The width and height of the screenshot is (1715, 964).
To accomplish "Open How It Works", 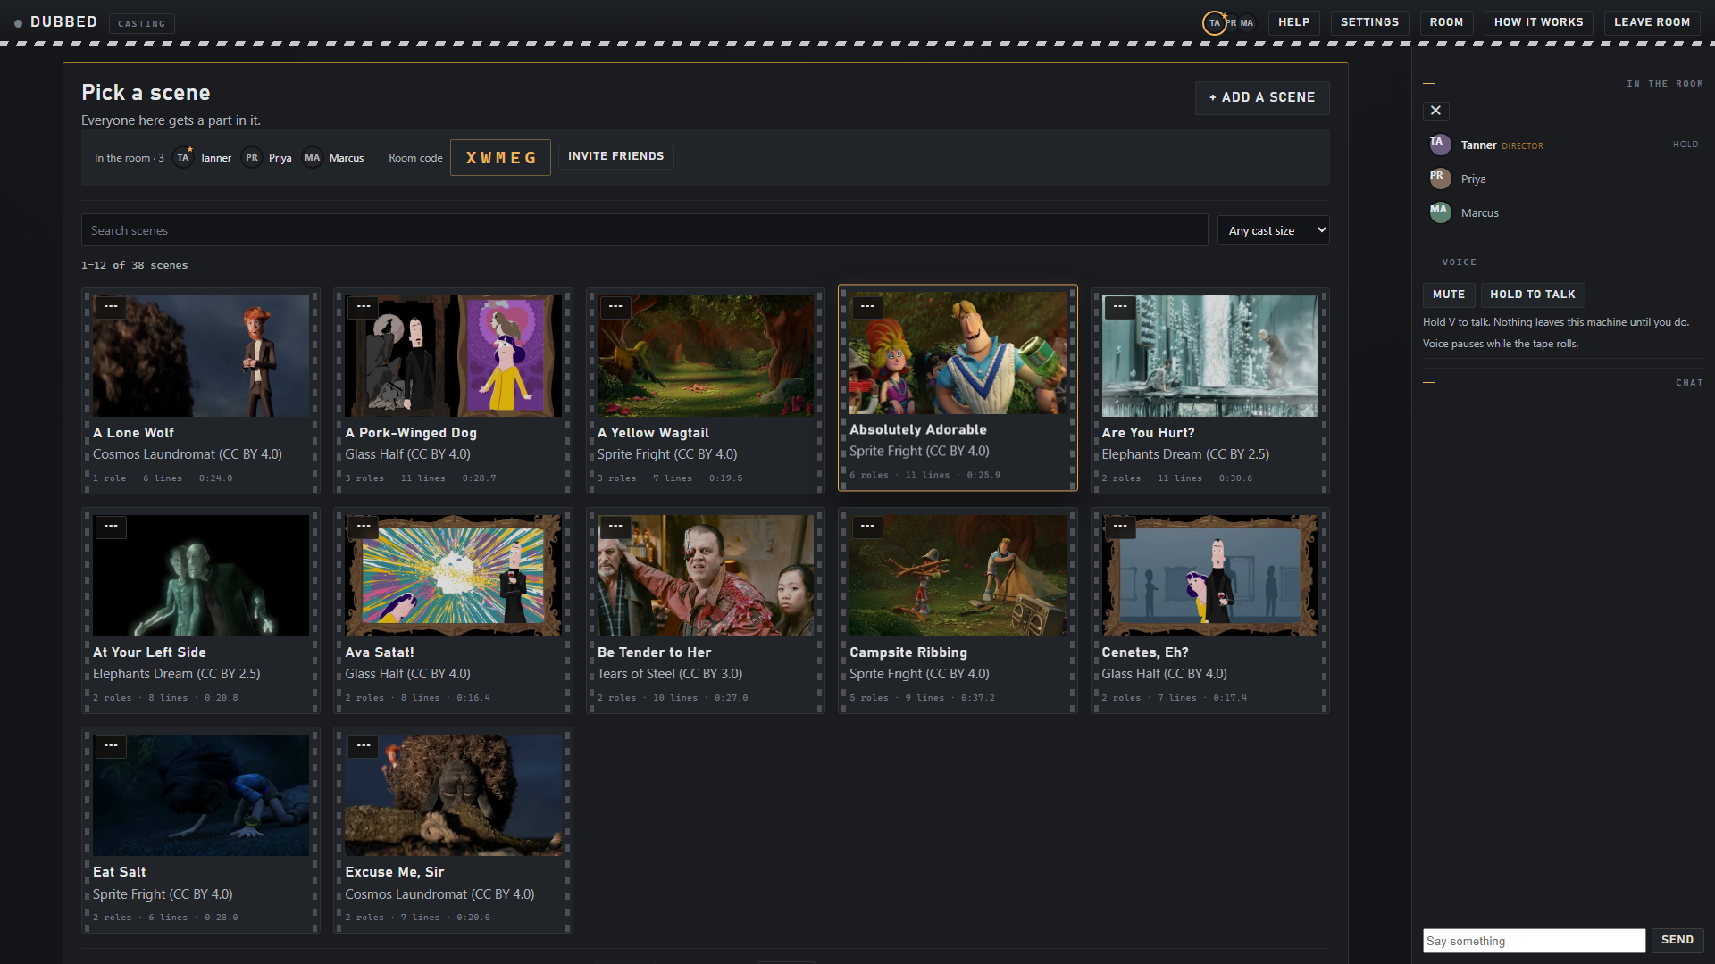I will 1538,22.
